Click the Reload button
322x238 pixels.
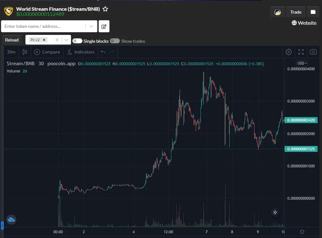tap(12, 40)
